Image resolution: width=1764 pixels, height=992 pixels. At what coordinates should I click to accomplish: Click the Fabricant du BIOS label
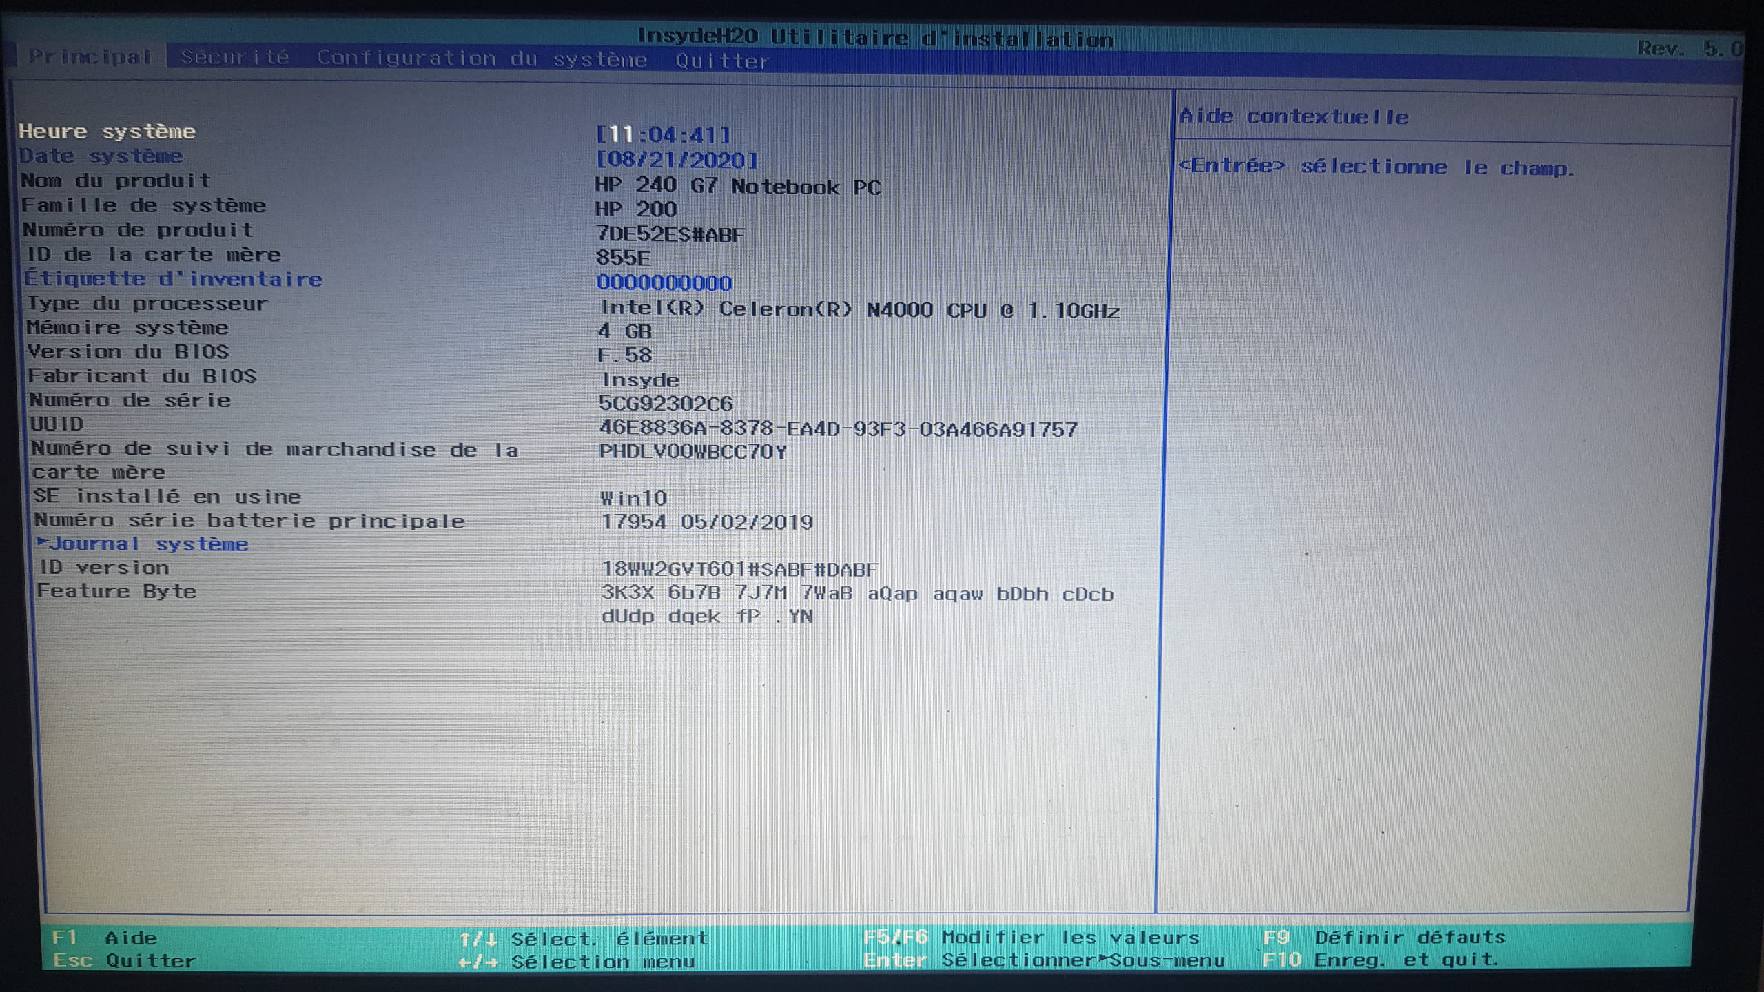143,375
